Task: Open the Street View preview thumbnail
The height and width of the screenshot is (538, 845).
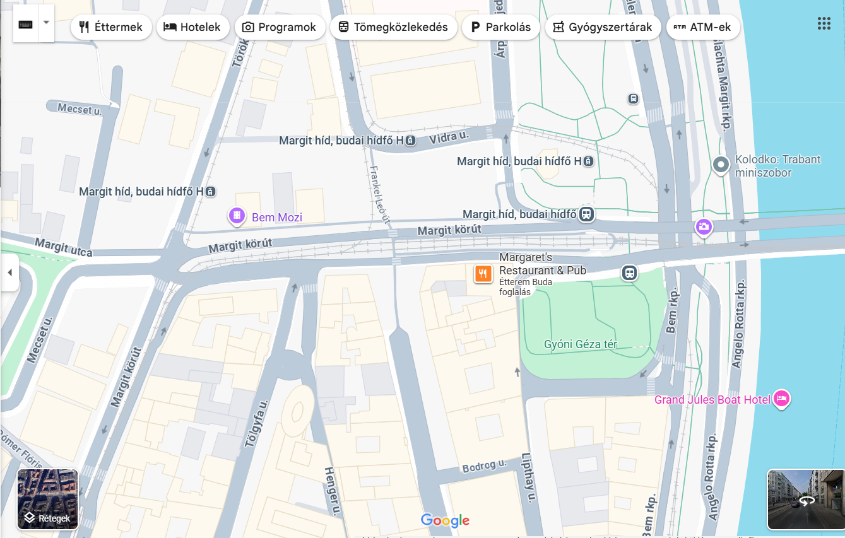Action: click(x=805, y=500)
